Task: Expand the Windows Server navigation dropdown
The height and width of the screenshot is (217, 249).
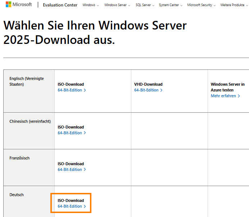Action: click(117, 5)
